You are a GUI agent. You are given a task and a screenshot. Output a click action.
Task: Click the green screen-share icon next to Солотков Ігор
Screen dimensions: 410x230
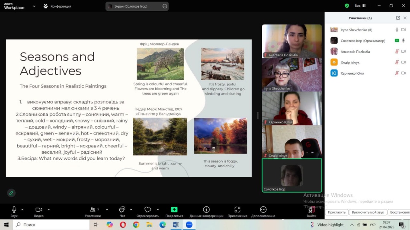click(x=397, y=40)
